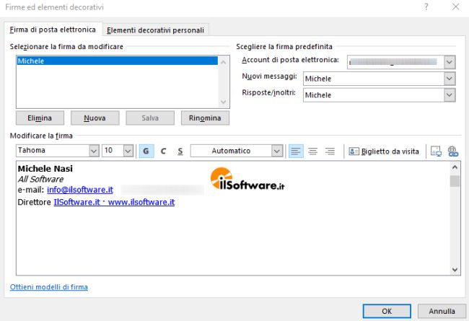
Task: Click the www.ilsoftware.it link in signature
Action: (x=141, y=202)
